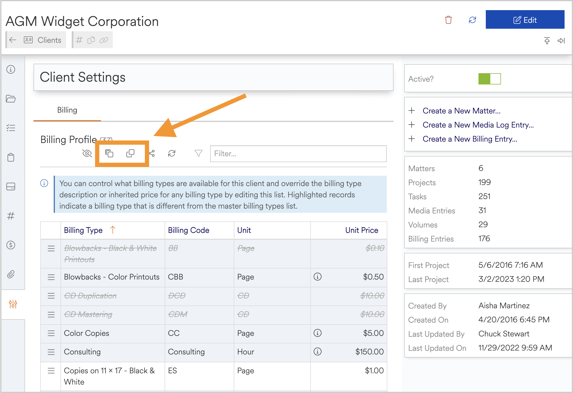The height and width of the screenshot is (393, 573).
Task: Click the Created By name Aisha Martinez
Action: (504, 306)
